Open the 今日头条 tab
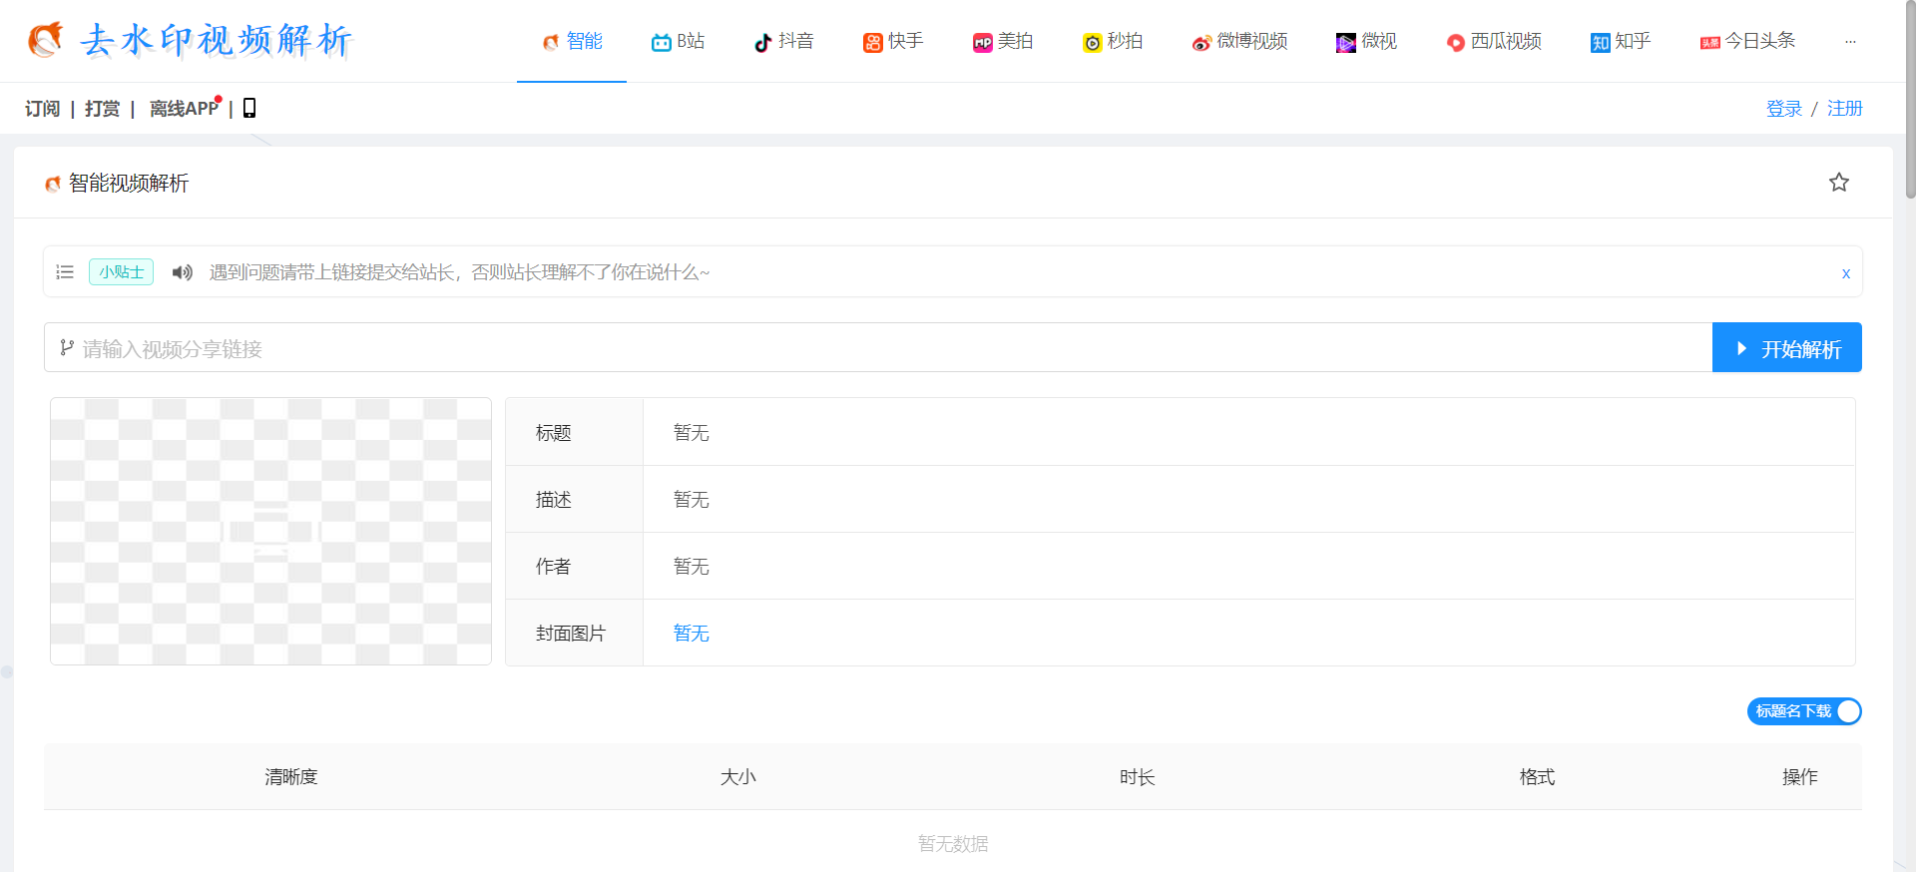 click(1747, 41)
